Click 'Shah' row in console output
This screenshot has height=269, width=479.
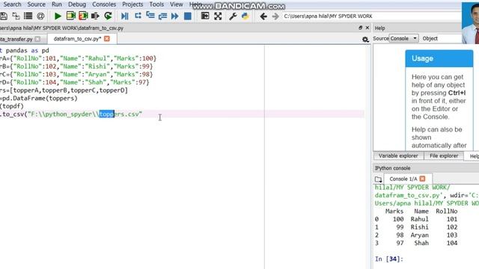pyautogui.click(x=416, y=243)
